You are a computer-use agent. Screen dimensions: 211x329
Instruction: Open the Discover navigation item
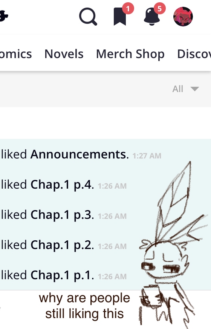pos(194,54)
